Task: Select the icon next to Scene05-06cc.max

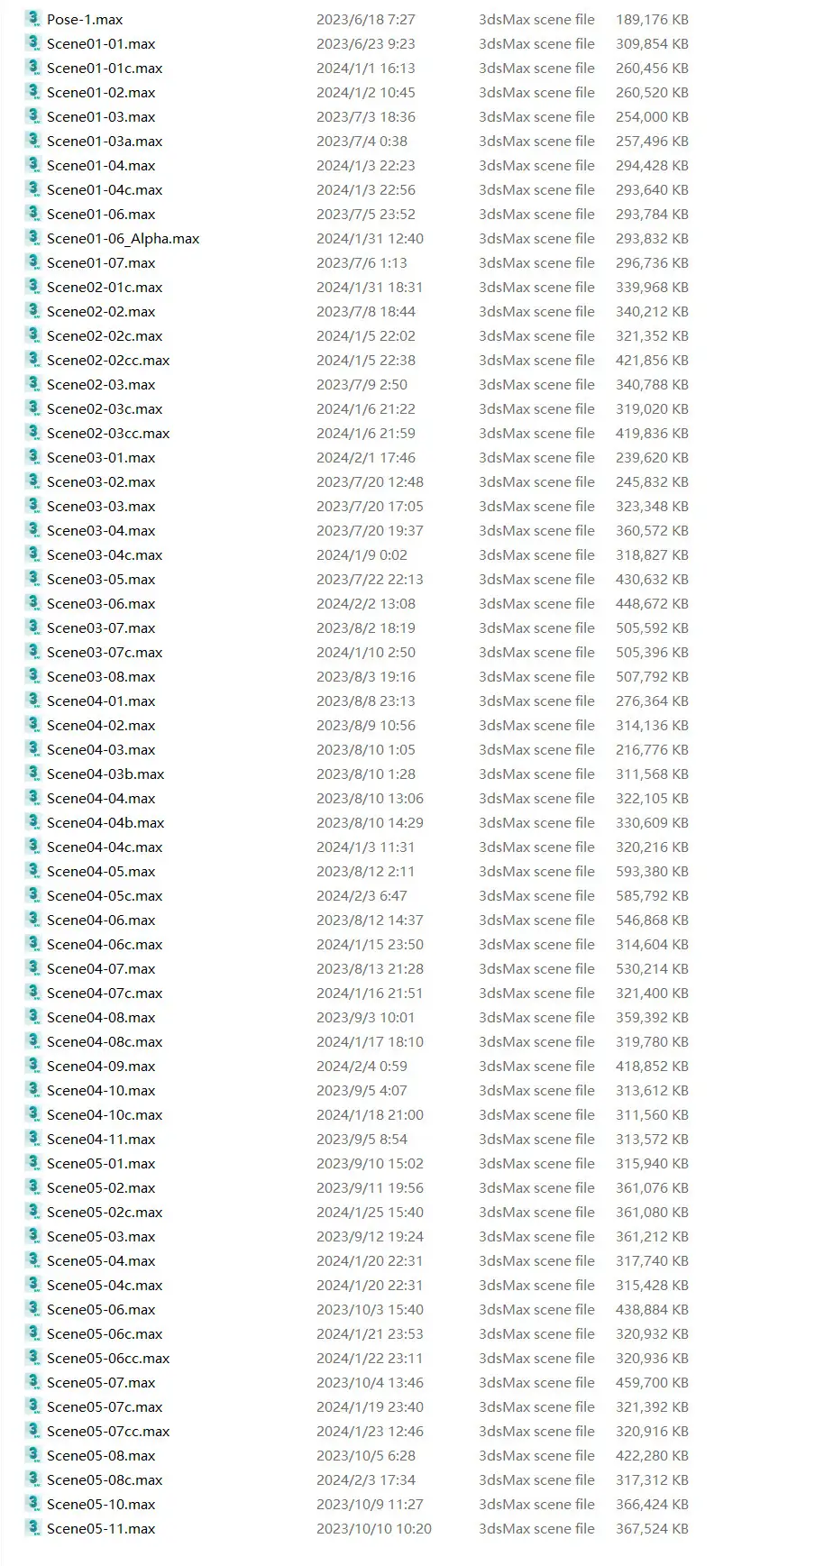Action: click(x=33, y=1358)
